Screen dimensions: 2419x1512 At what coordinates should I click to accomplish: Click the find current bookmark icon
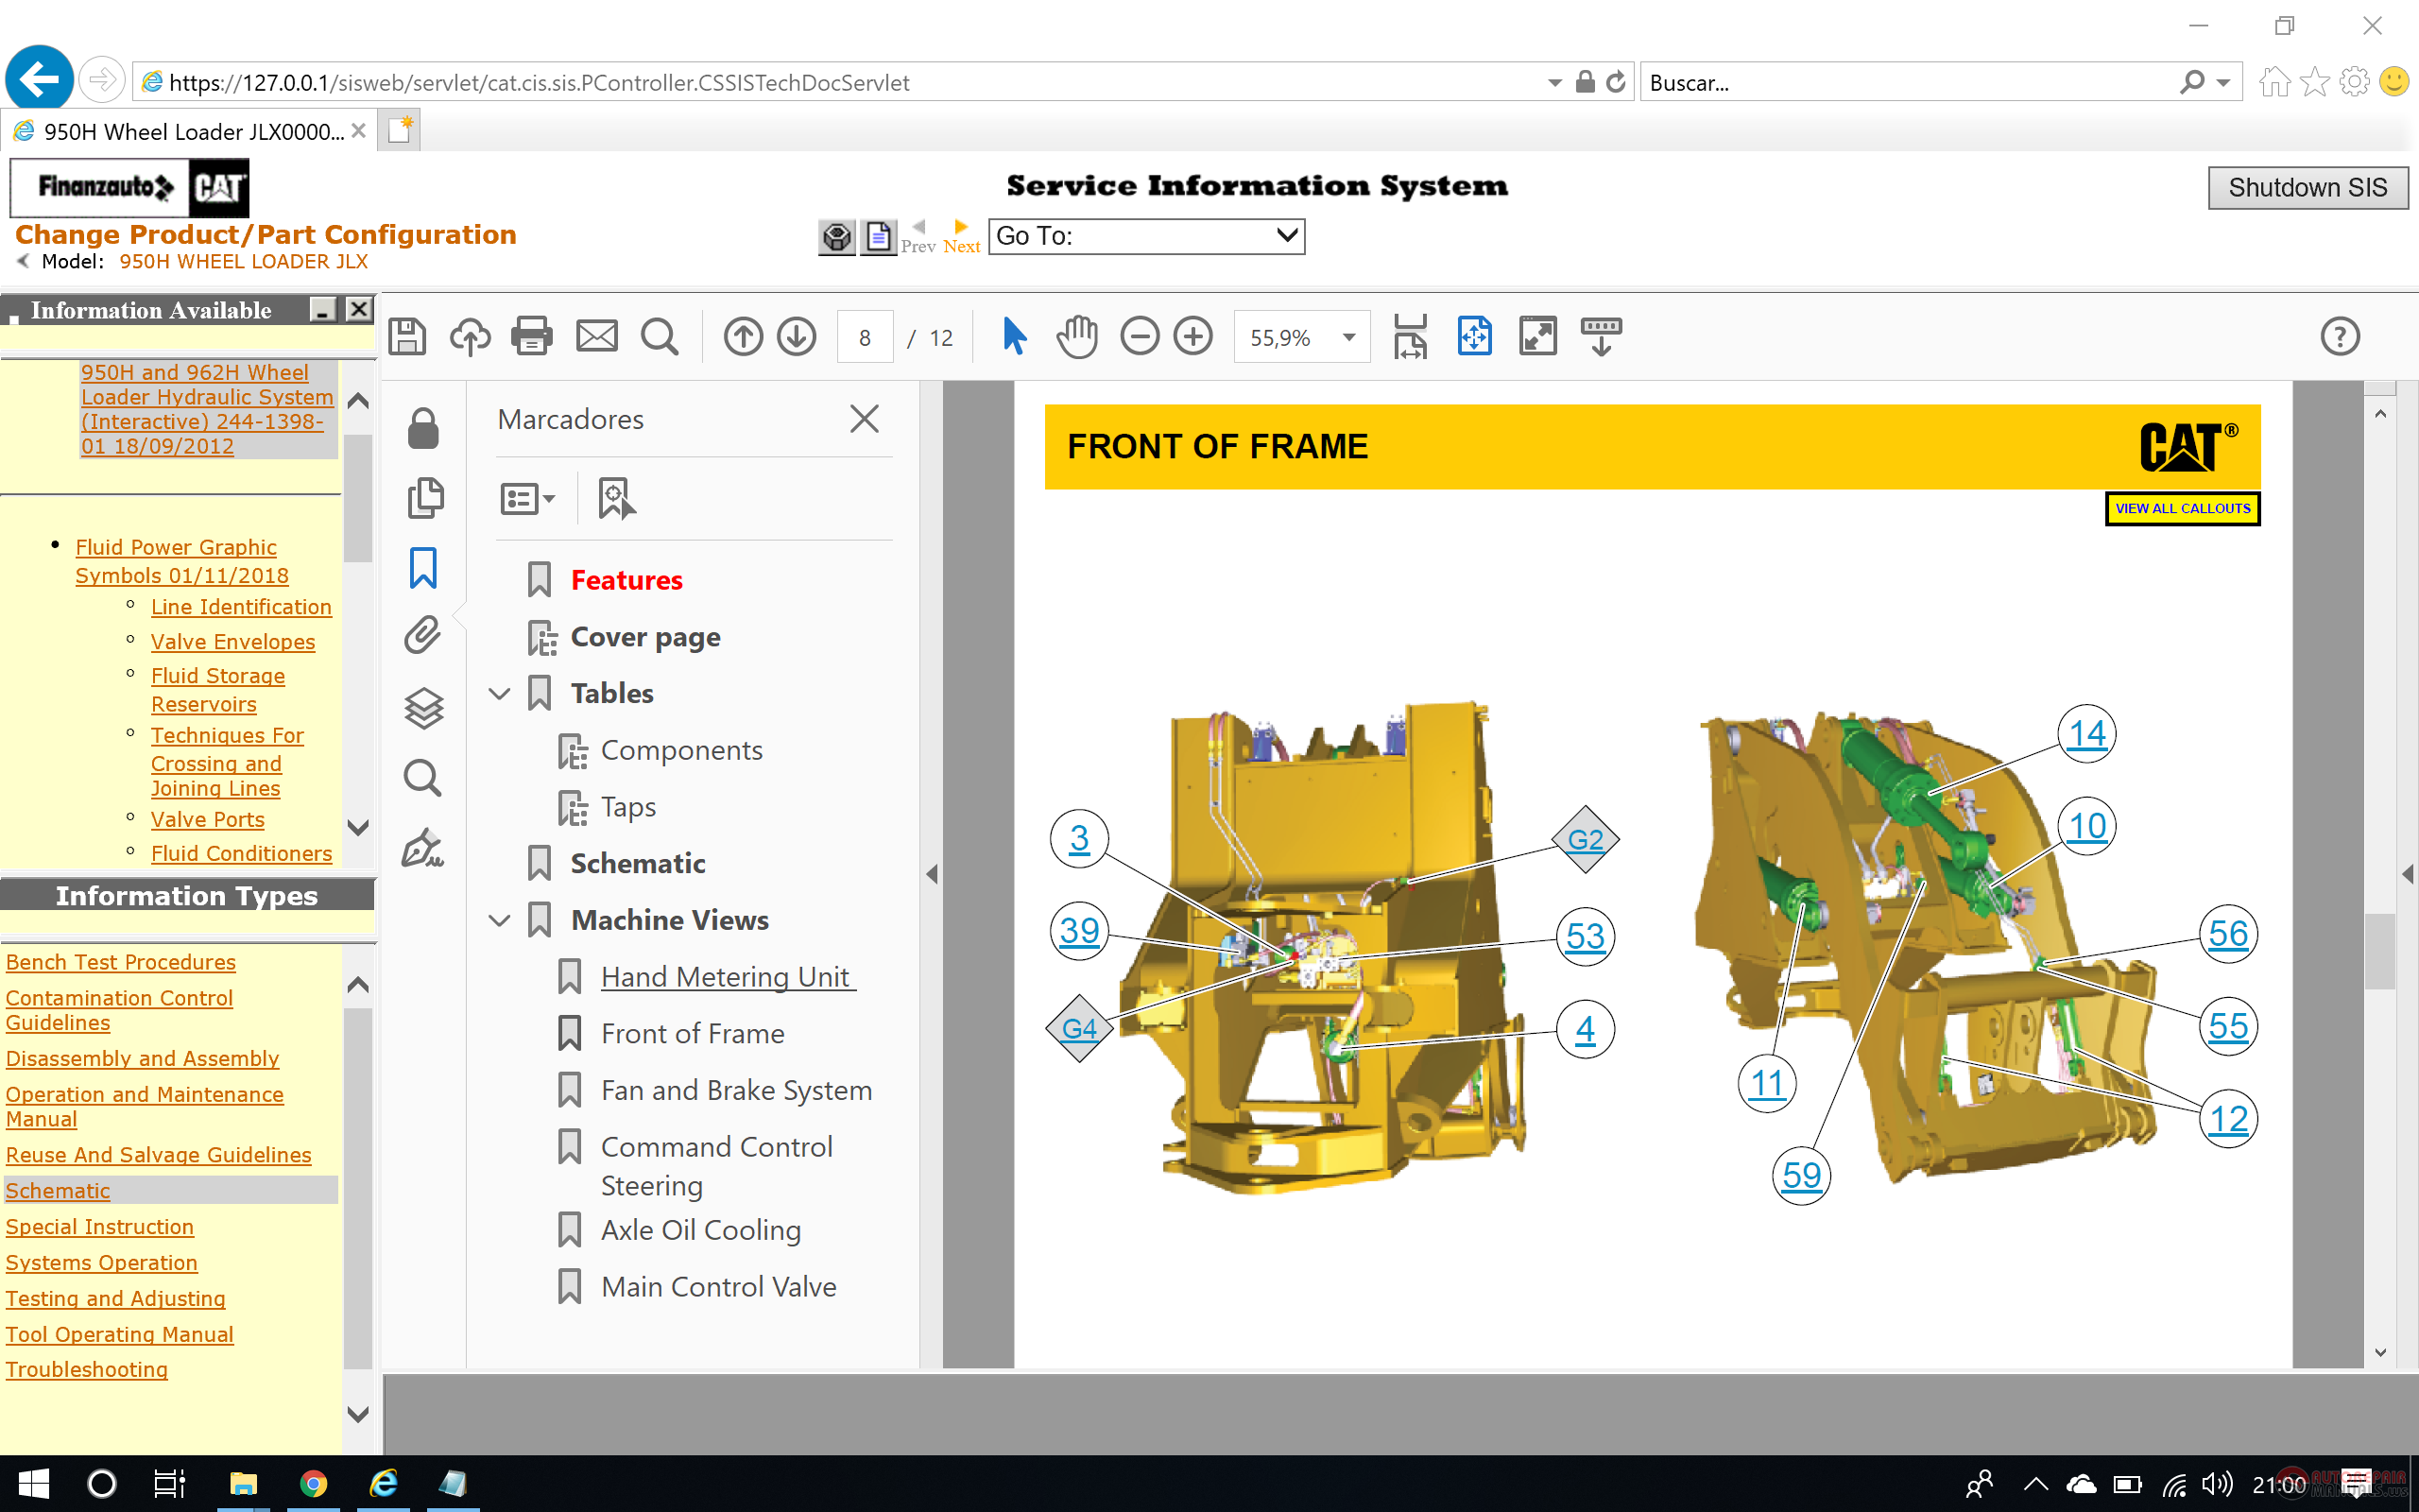point(617,498)
